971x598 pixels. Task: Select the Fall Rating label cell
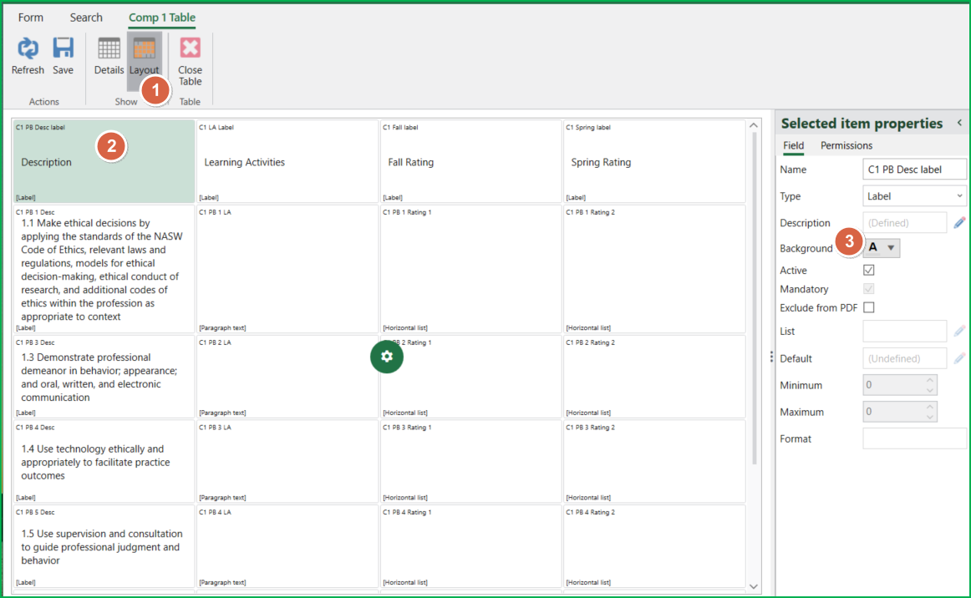pos(470,161)
